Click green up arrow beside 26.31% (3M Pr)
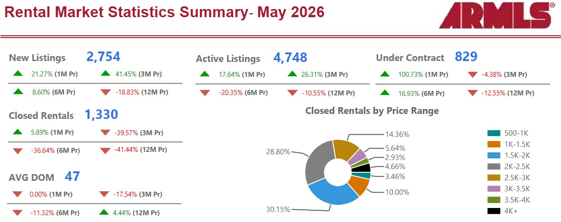The image size is (561, 222). [293, 74]
